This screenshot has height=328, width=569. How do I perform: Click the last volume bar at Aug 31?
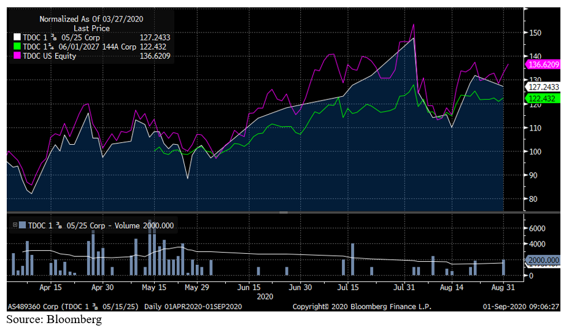(x=503, y=267)
